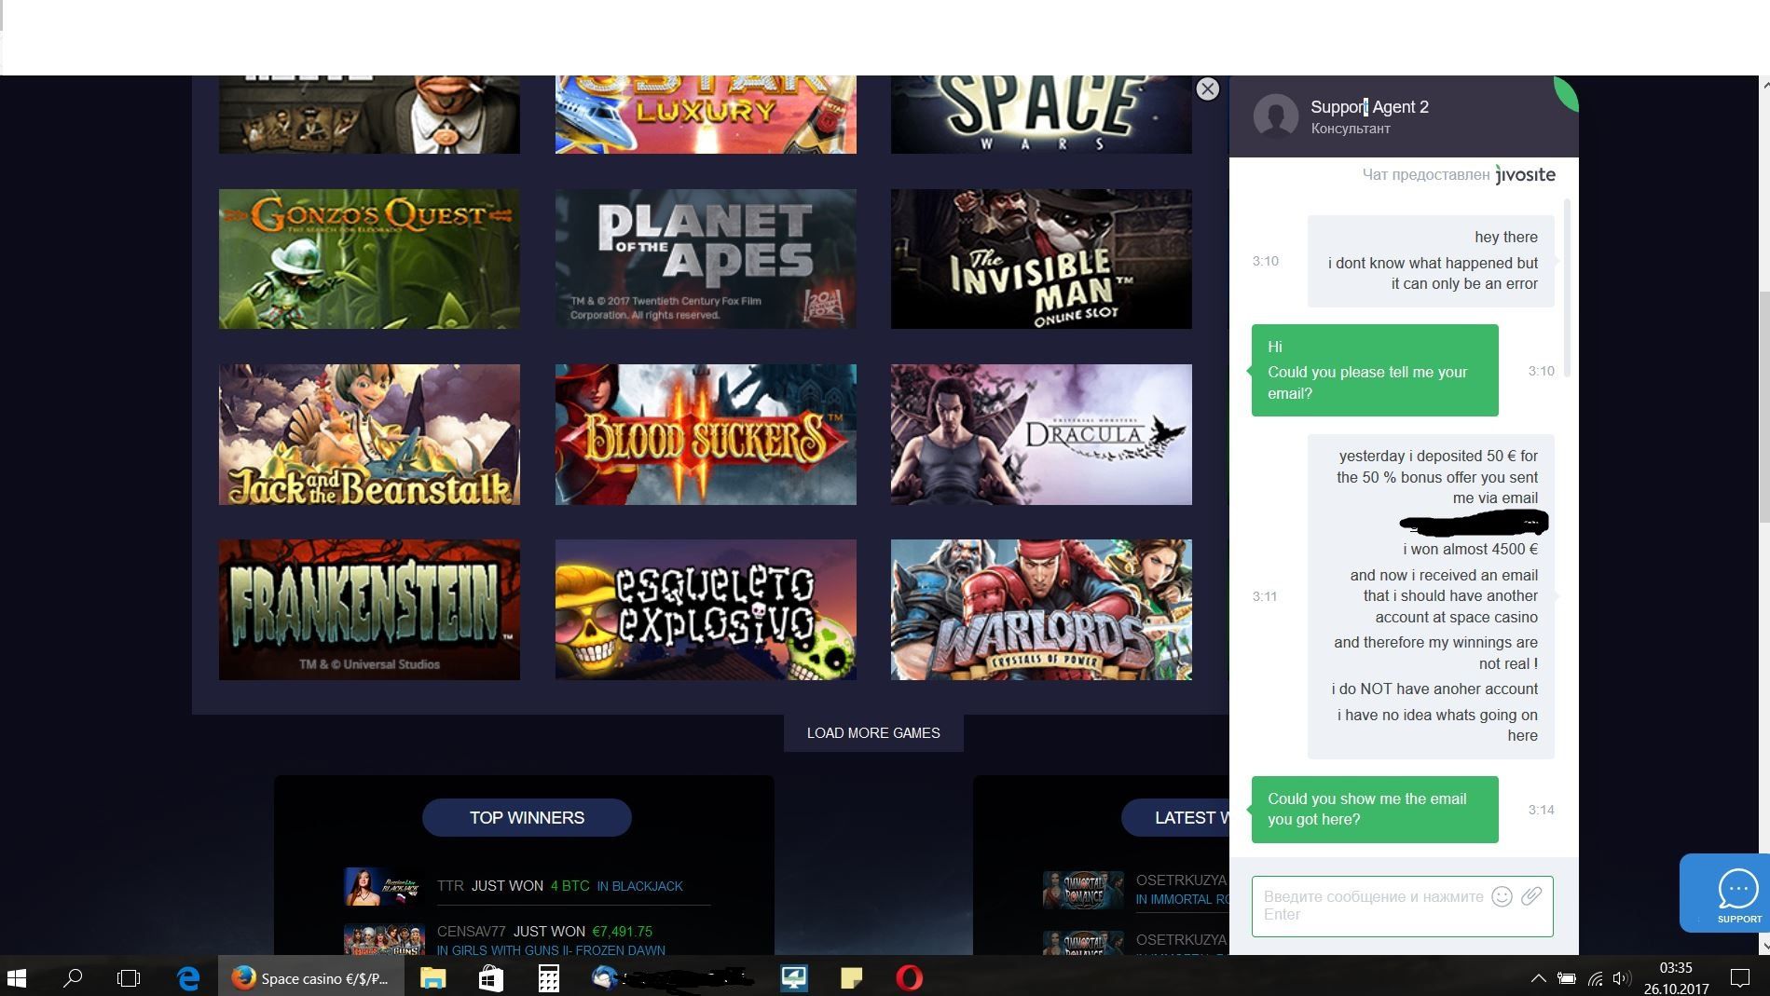Switch to the Firefox Space casino window
This screenshot has width=1770, height=996.
pos(311,977)
